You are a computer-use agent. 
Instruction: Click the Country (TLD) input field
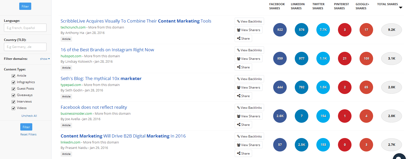25,47
